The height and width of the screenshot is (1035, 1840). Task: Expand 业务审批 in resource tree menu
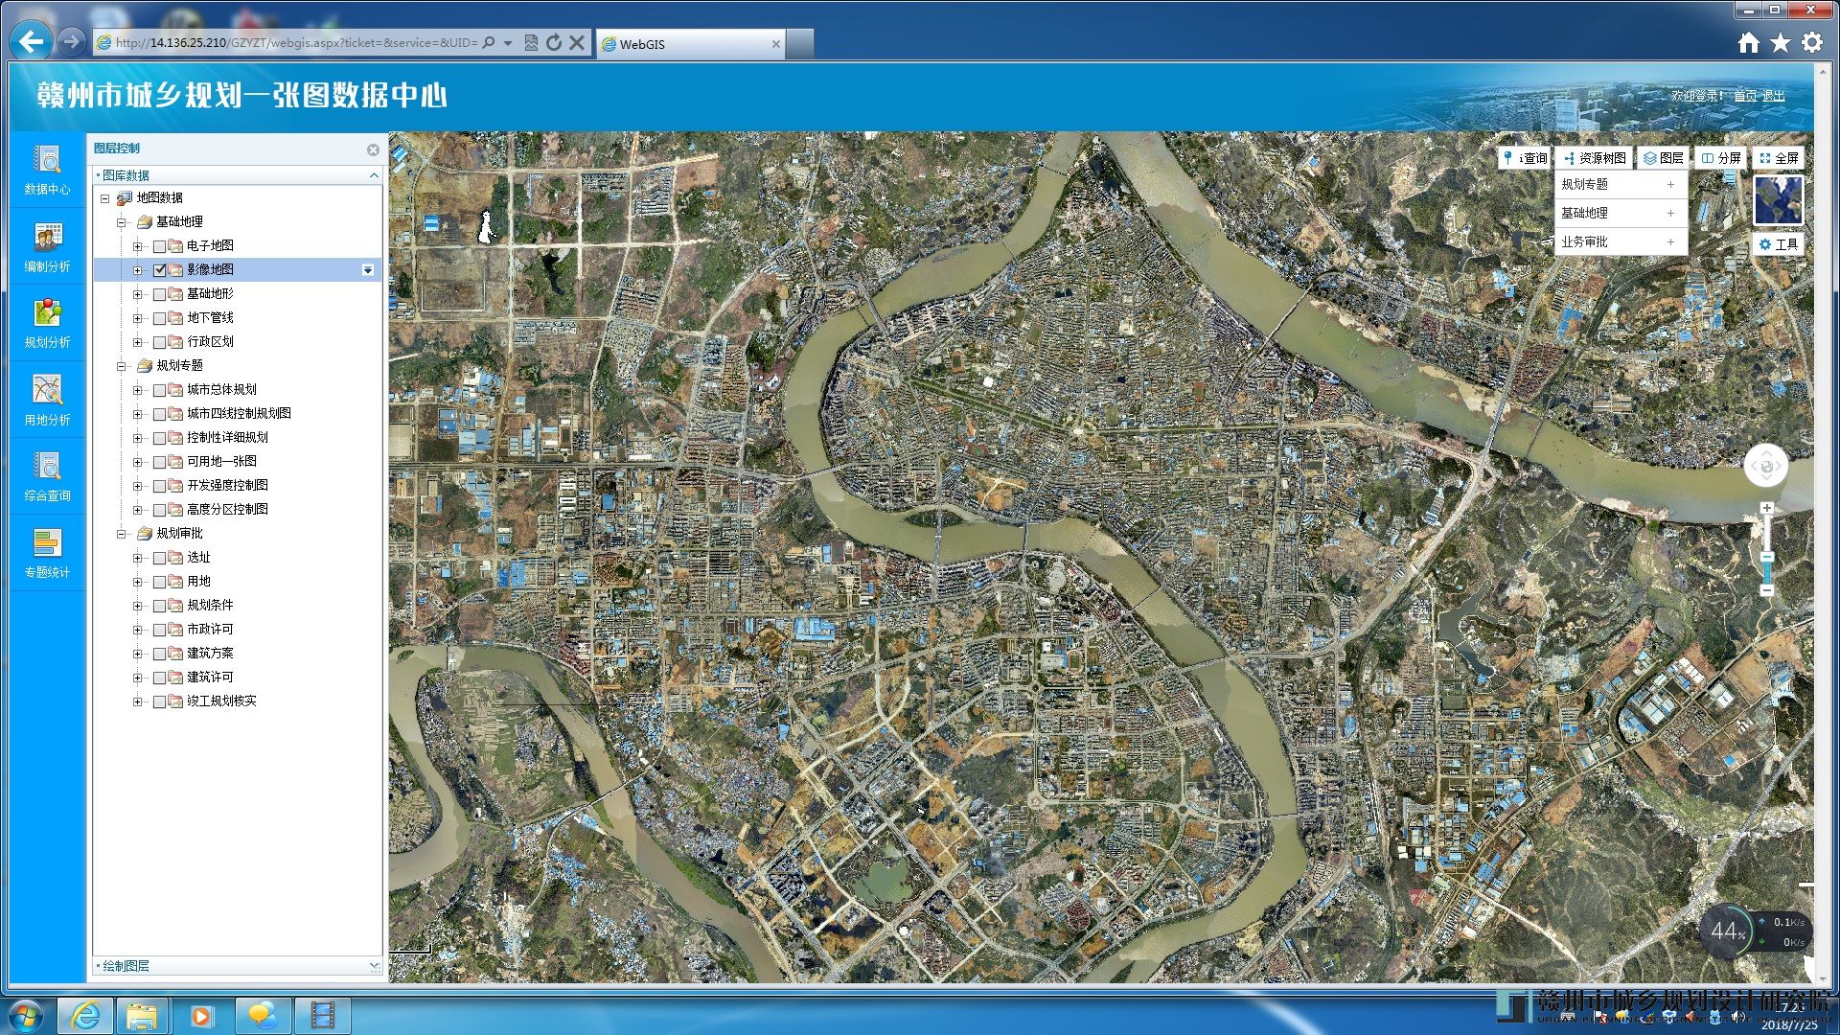(x=1670, y=241)
